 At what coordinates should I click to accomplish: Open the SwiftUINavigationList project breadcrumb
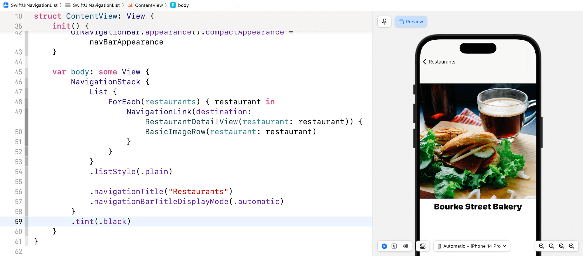30,5
